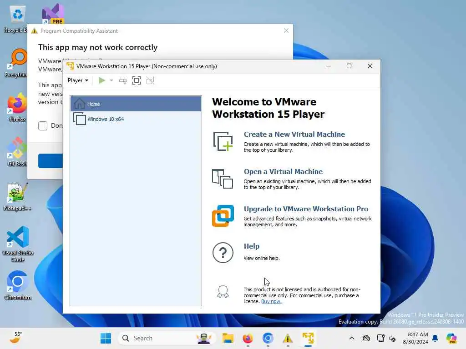Switch to Chromium on the taskbar
The image size is (466, 349).
[x=268, y=338]
